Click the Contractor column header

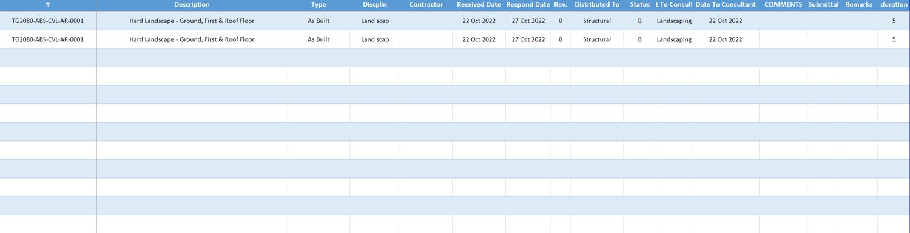pyautogui.click(x=426, y=5)
